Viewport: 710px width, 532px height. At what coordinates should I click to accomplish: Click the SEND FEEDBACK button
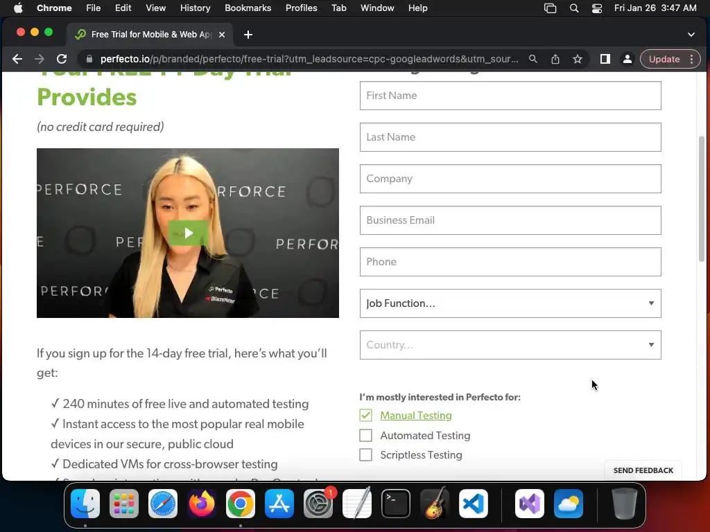643,470
